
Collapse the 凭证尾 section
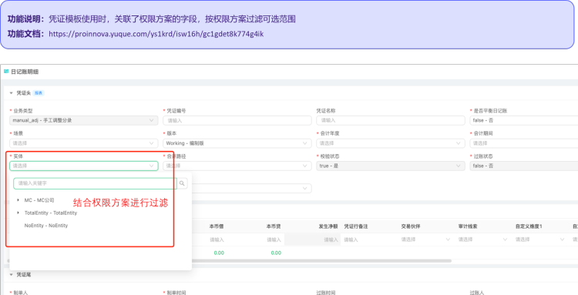pyautogui.click(x=11, y=275)
